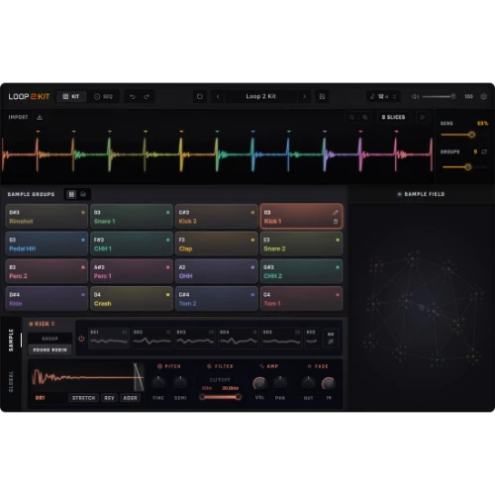Mute output with the speaker icon
This screenshot has width=495, height=495.
pyautogui.click(x=415, y=96)
